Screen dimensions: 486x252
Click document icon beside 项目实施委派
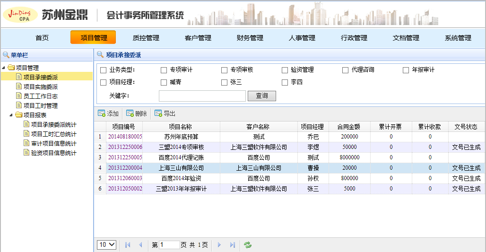click(19, 86)
